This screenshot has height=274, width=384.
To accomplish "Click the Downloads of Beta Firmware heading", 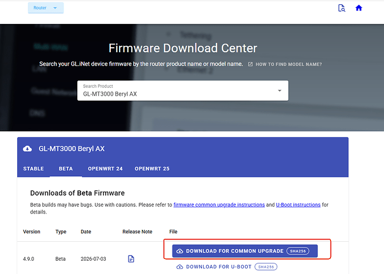I will pos(77,193).
